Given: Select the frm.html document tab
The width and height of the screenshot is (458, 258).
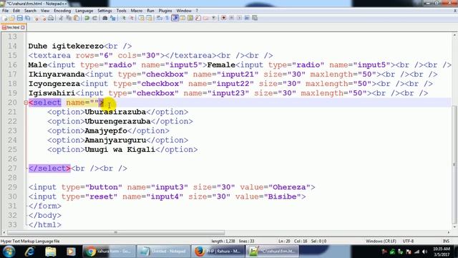Looking at the screenshot, I should [13, 27].
